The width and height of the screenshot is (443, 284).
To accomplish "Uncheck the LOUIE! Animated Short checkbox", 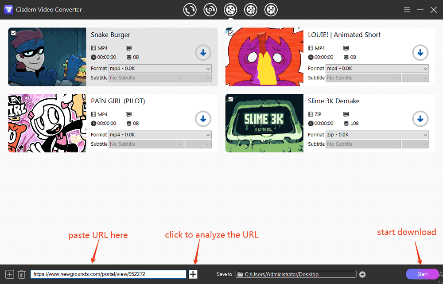I will point(230,33).
